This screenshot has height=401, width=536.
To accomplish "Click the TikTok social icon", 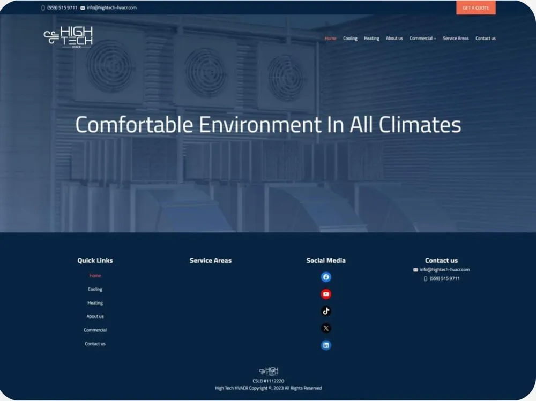I will [326, 311].
